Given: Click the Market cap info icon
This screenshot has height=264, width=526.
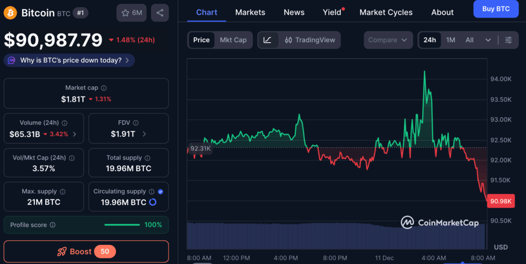Looking at the screenshot, I should [104, 88].
